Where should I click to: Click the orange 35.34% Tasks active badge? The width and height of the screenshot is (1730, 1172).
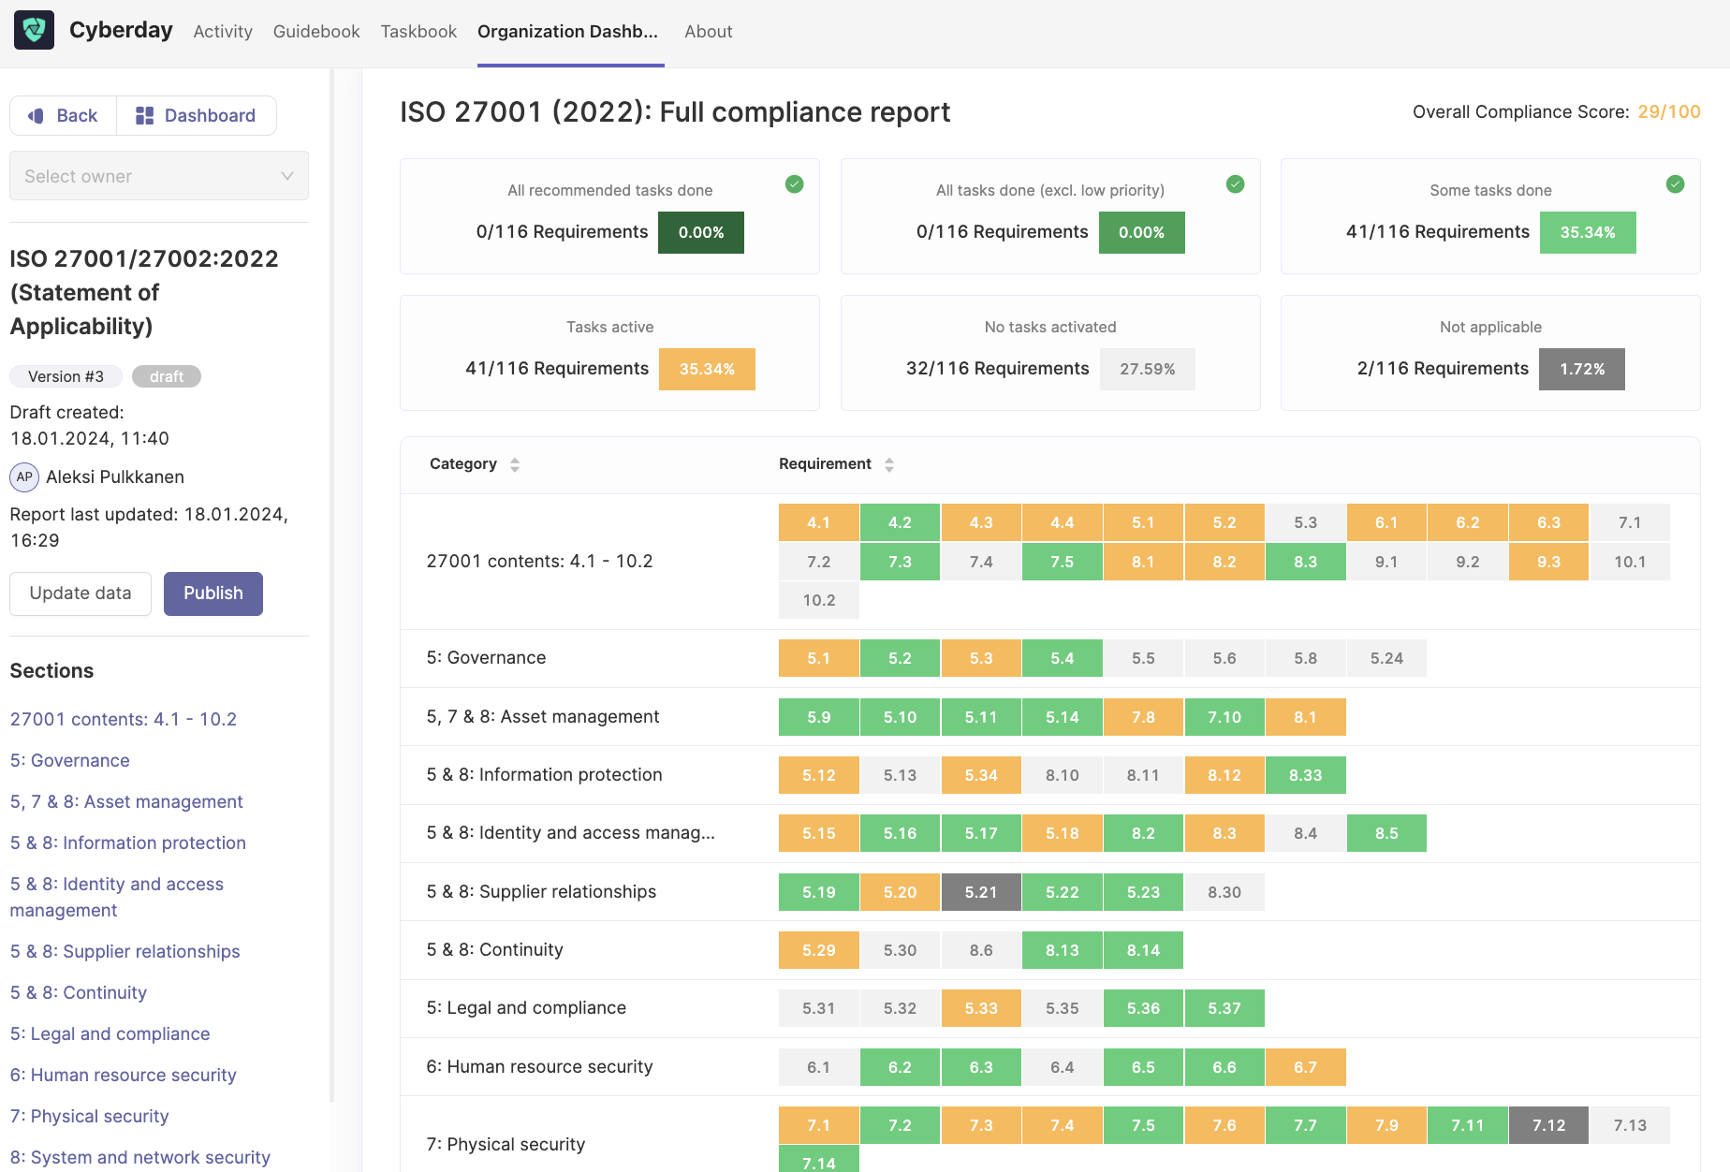coord(707,369)
